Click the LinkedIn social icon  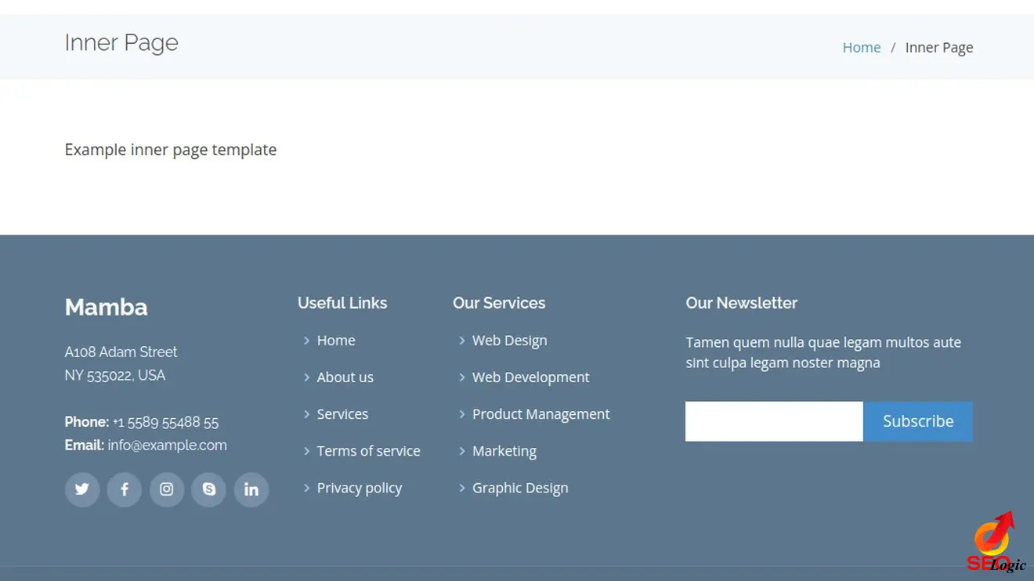coord(251,489)
